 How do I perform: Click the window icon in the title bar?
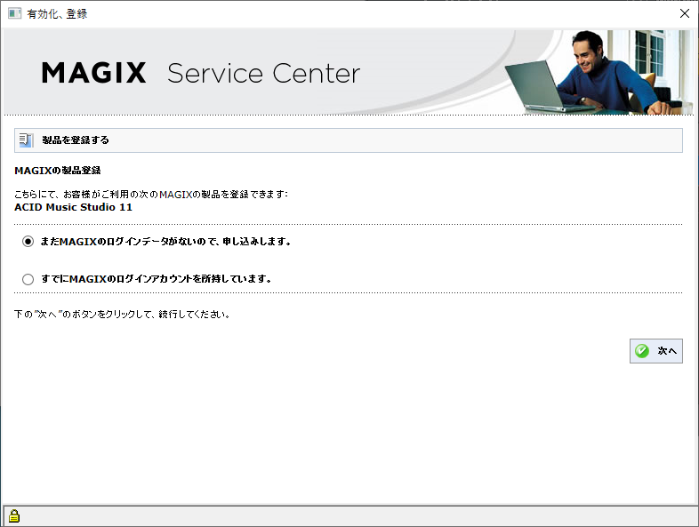point(14,13)
